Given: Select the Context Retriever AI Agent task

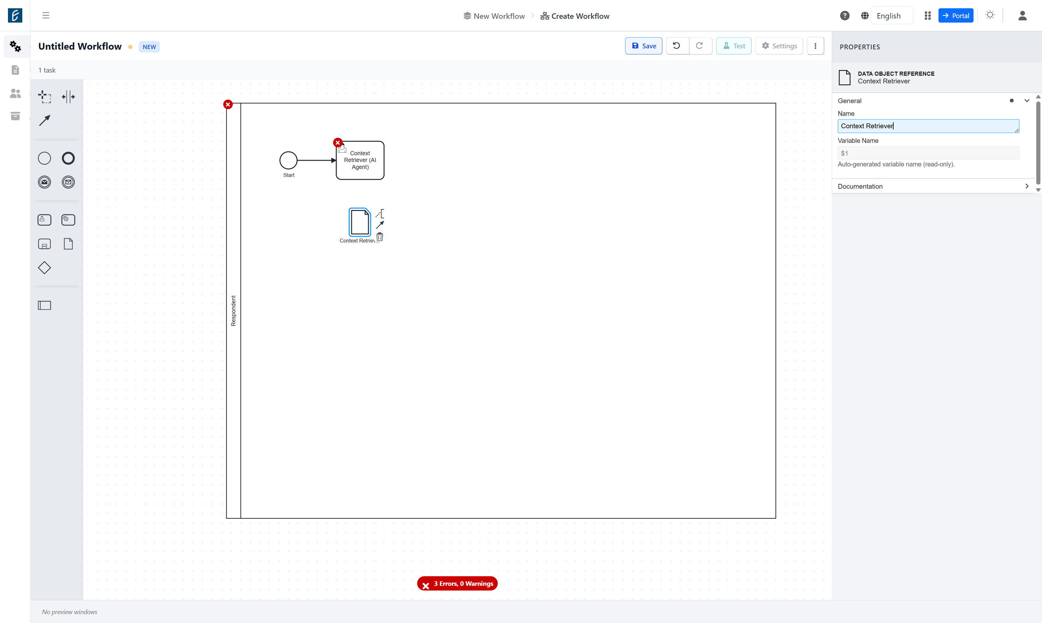Looking at the screenshot, I should [x=360, y=160].
